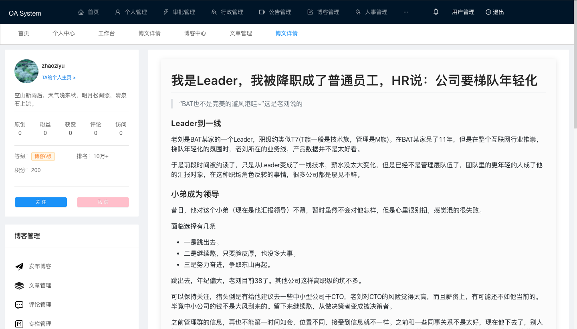Click the home icon beside 首页 in top navigation

[81, 12]
